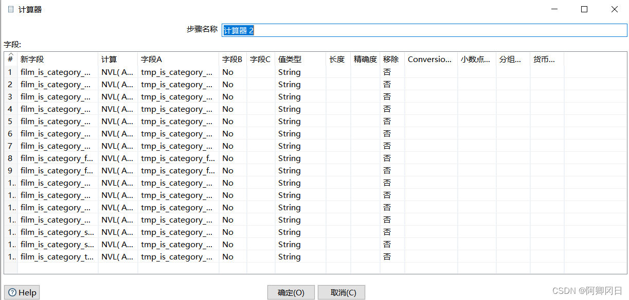This screenshot has height=300, width=629.
Task: Open the NVL 计算 cell in row 5
Action: pyautogui.click(x=118, y=122)
